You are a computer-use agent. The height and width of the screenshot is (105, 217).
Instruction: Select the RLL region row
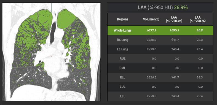tap(160, 77)
